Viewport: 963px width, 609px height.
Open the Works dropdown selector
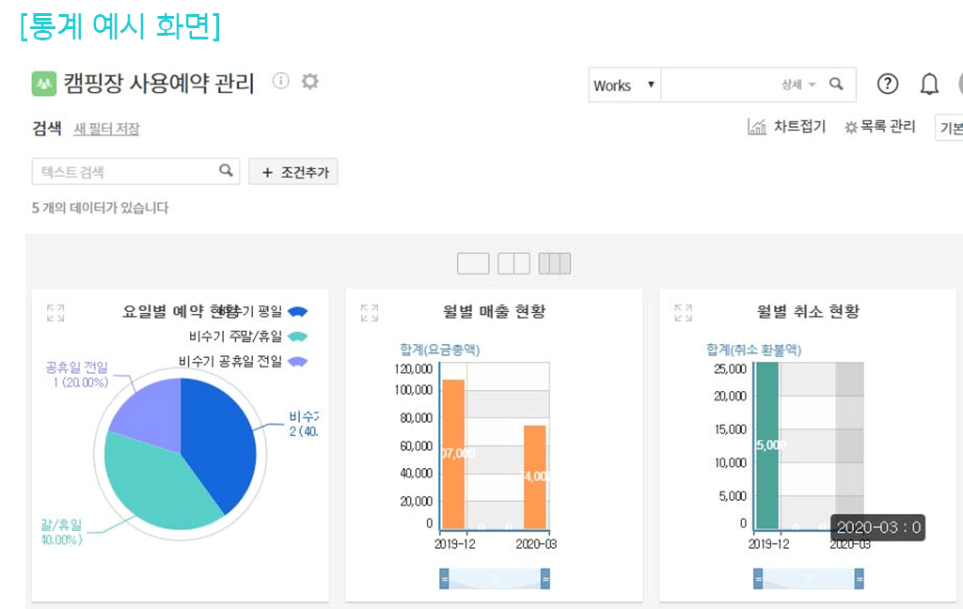click(x=624, y=86)
